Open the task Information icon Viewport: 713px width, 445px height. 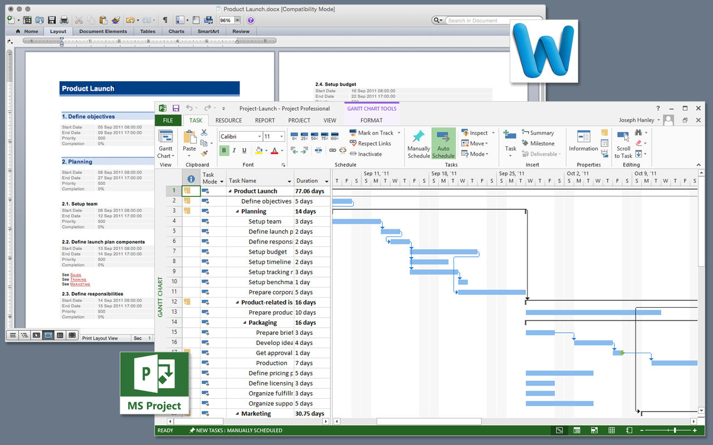coord(583,137)
